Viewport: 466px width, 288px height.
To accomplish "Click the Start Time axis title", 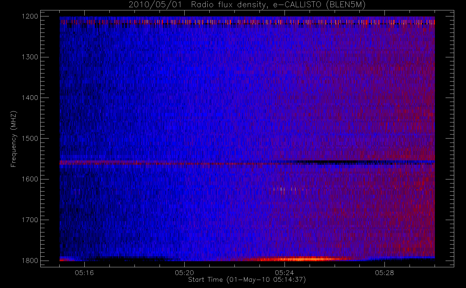I will [247, 280].
